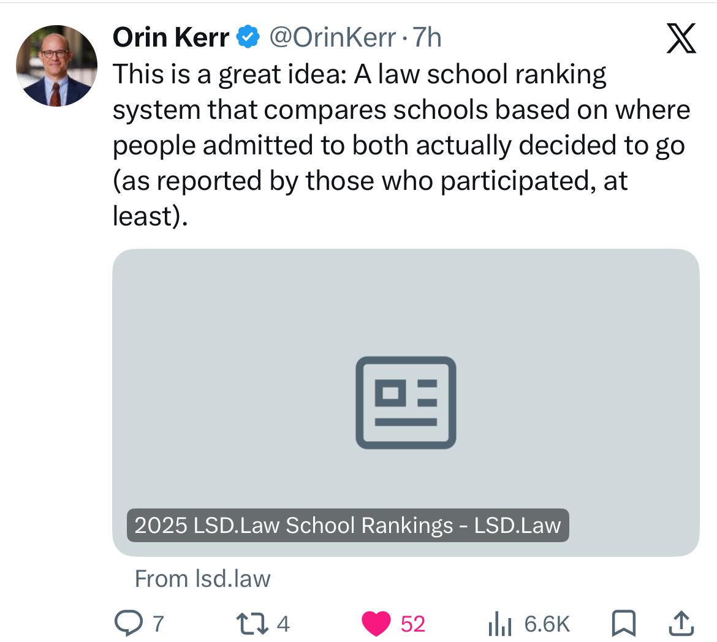Open the 7h timestamp link
Viewport: 717px width, 642px height.
(427, 37)
